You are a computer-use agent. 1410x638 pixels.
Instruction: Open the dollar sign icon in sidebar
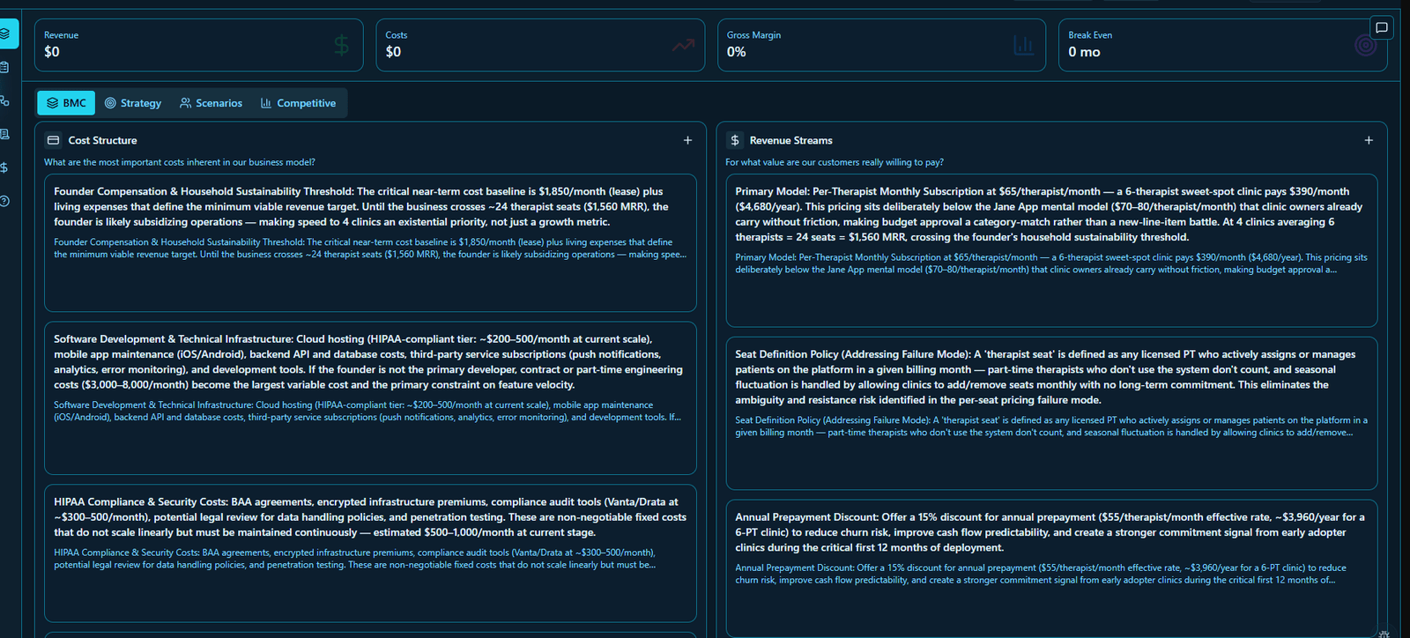tap(5, 167)
